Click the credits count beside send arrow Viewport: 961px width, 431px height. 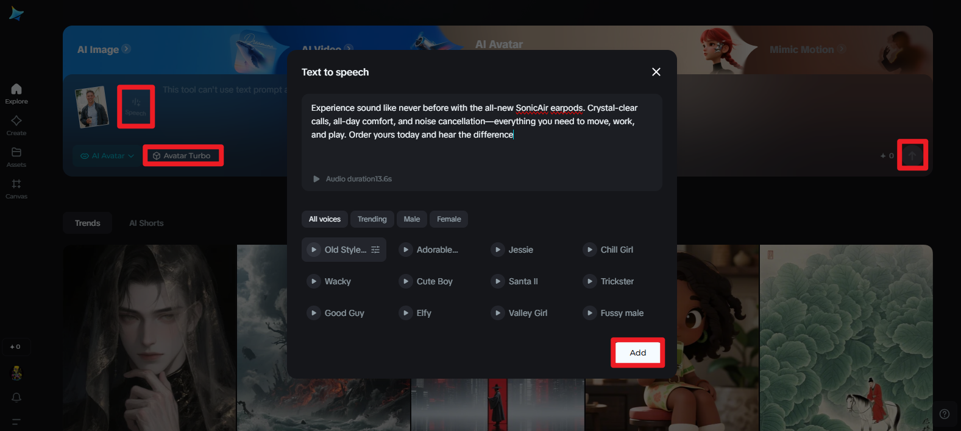(887, 156)
